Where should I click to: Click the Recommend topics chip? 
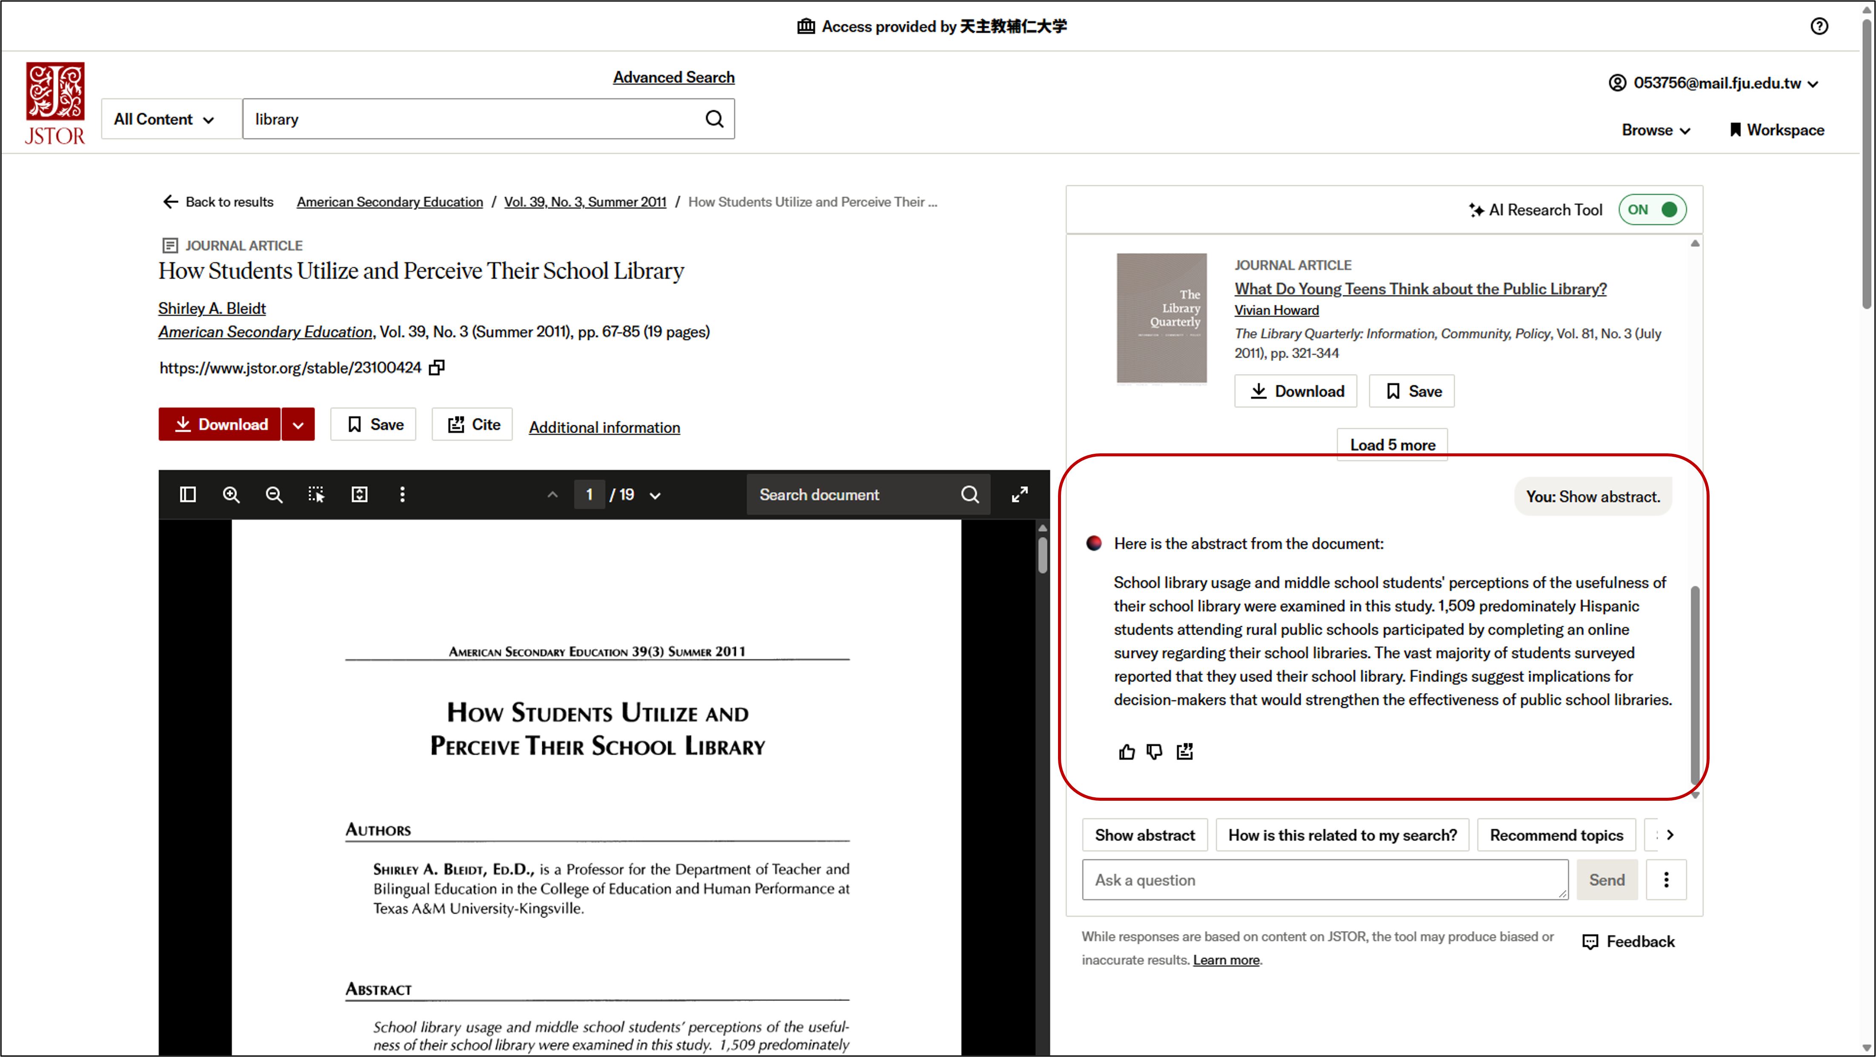[1556, 836]
